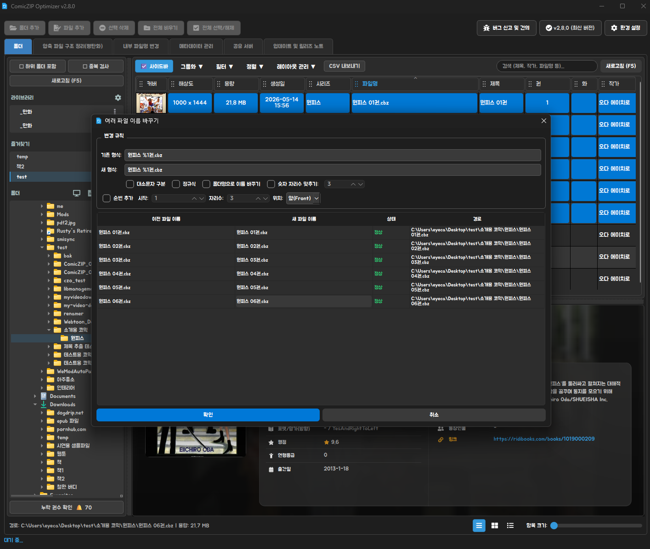Toggle the 순번 추가 checkbox

pos(107,198)
